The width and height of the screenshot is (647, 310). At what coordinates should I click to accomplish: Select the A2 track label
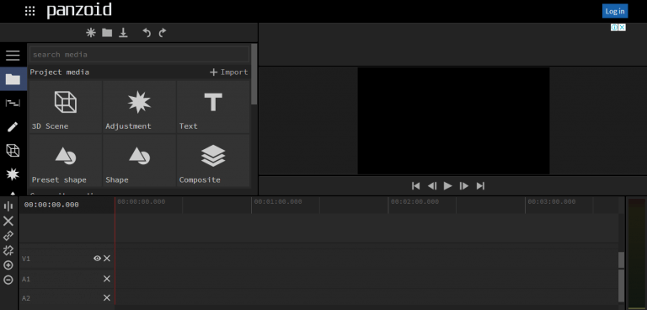26,298
